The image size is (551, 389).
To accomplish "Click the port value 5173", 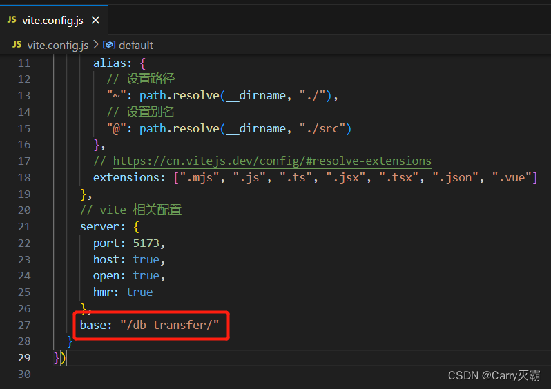I will click(146, 243).
